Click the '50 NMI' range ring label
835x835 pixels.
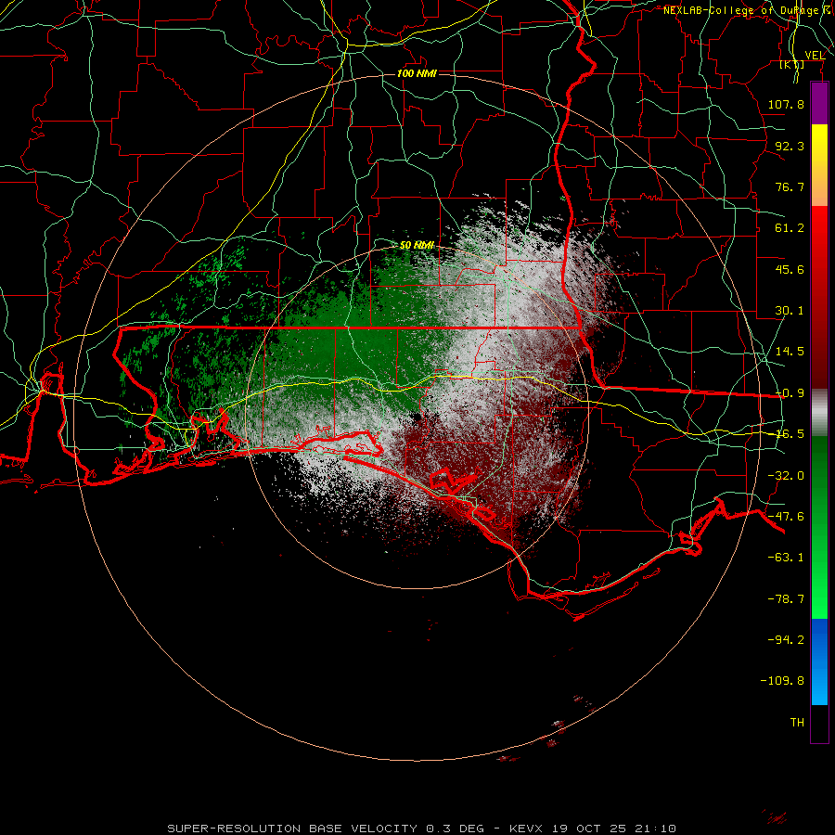417,245
